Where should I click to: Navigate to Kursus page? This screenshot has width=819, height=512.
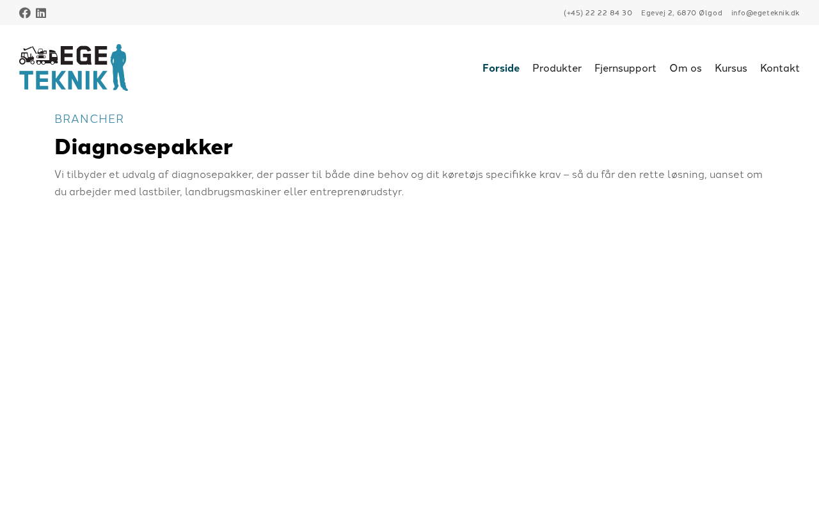(731, 68)
